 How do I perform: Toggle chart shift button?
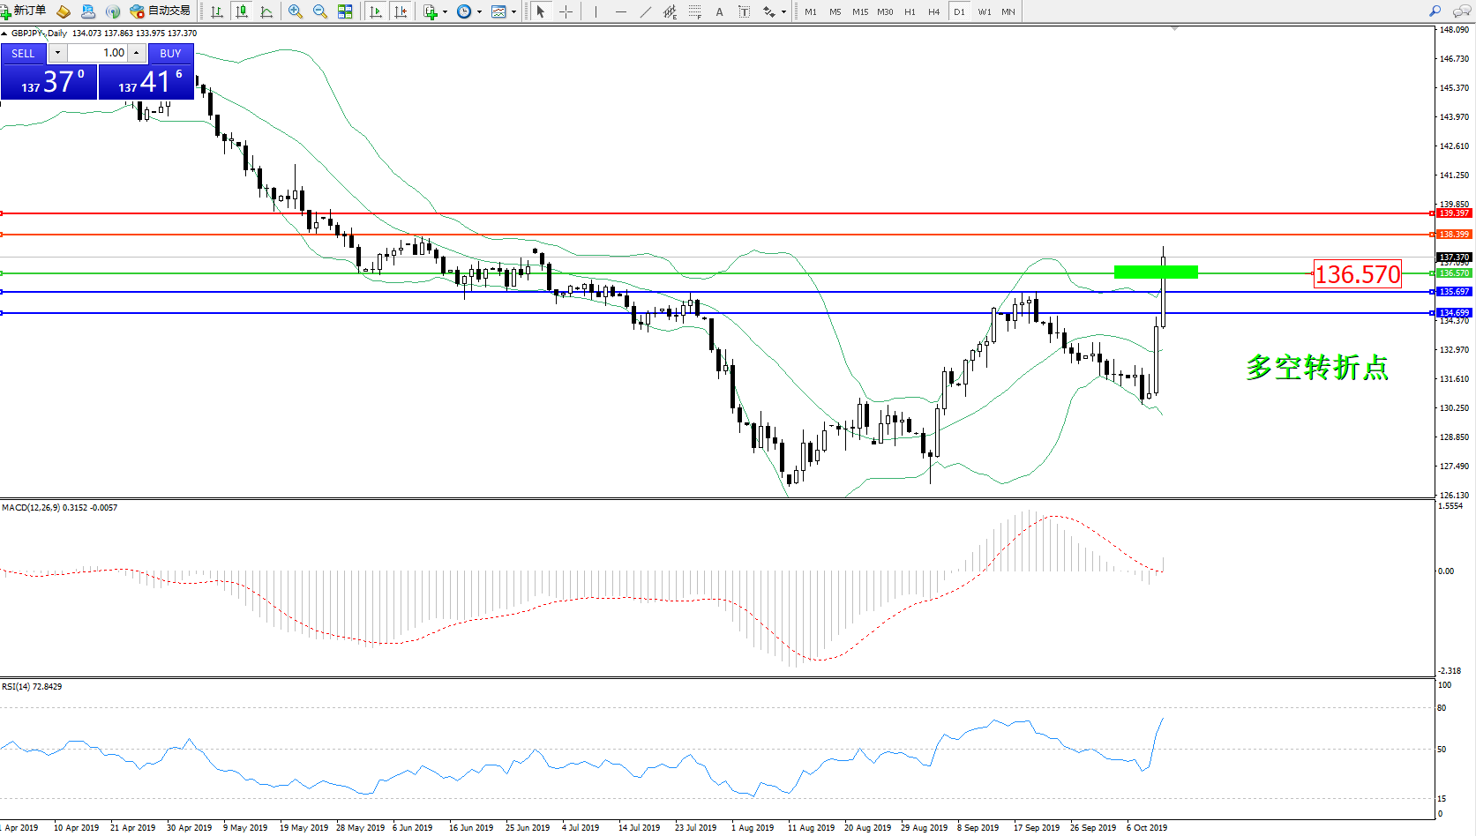[401, 11]
